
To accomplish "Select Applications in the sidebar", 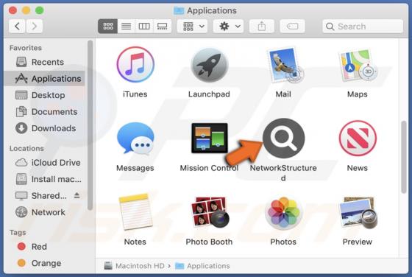I will click(44, 79).
